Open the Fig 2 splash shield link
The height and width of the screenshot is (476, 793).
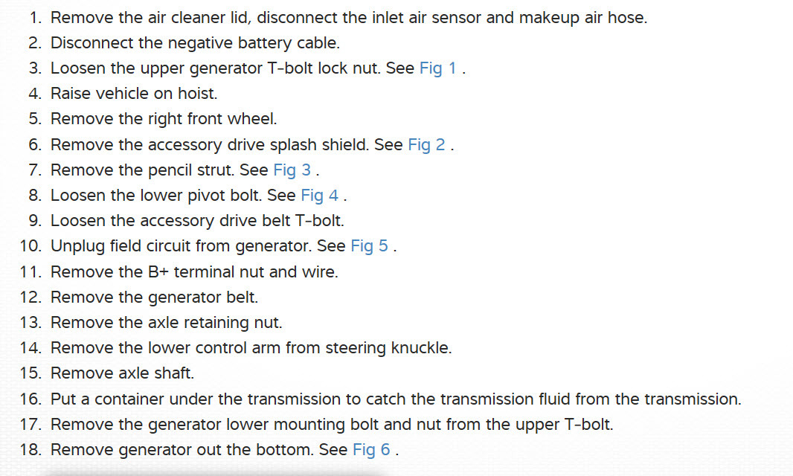click(x=426, y=144)
